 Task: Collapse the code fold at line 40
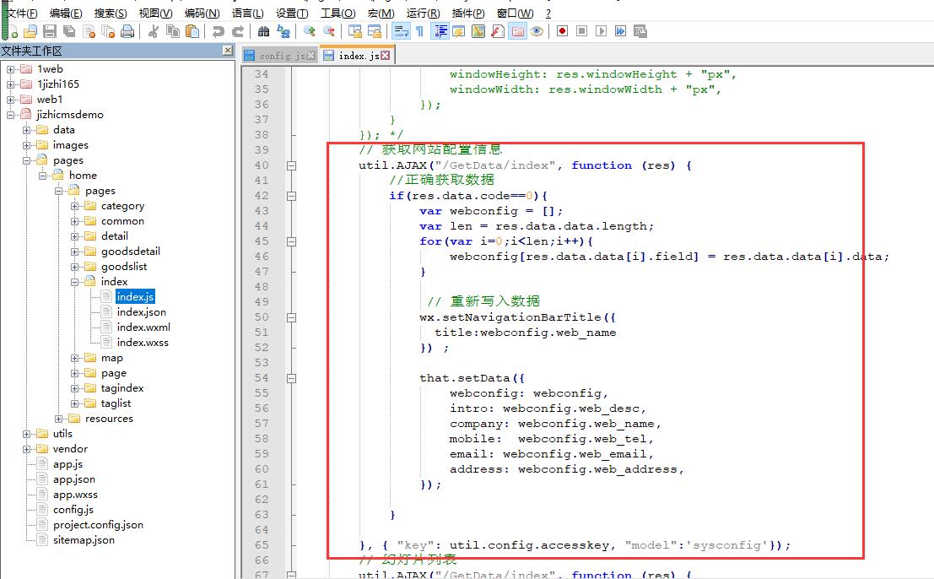click(291, 165)
